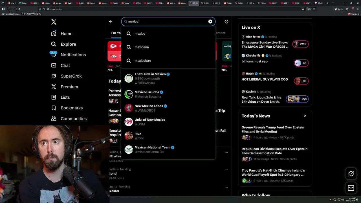
Task: Open the 'México Escucha' profile result
Action: [168, 94]
